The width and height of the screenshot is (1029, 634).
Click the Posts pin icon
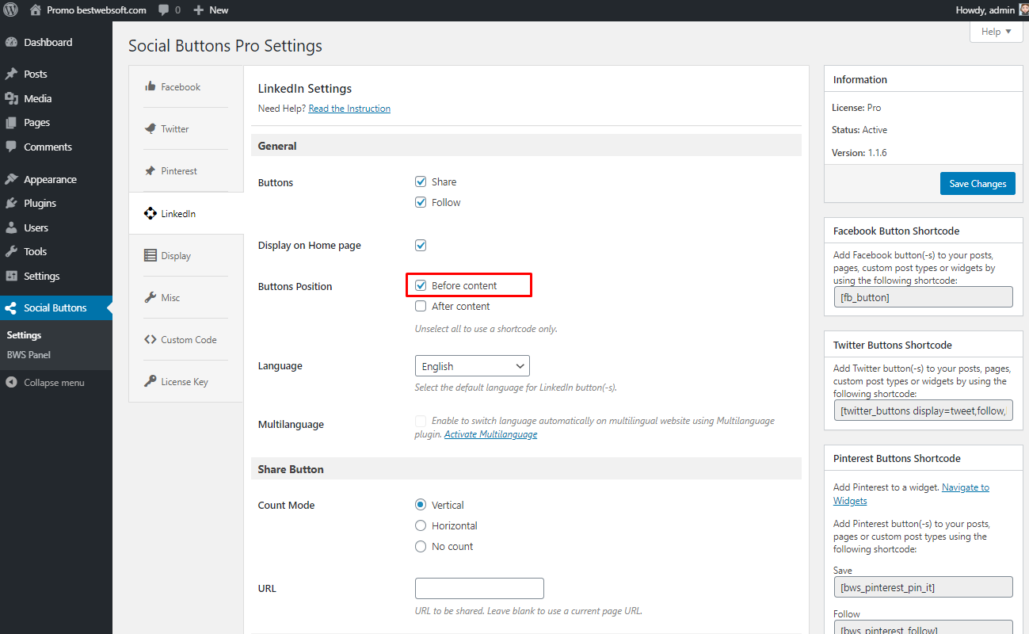[x=11, y=74]
